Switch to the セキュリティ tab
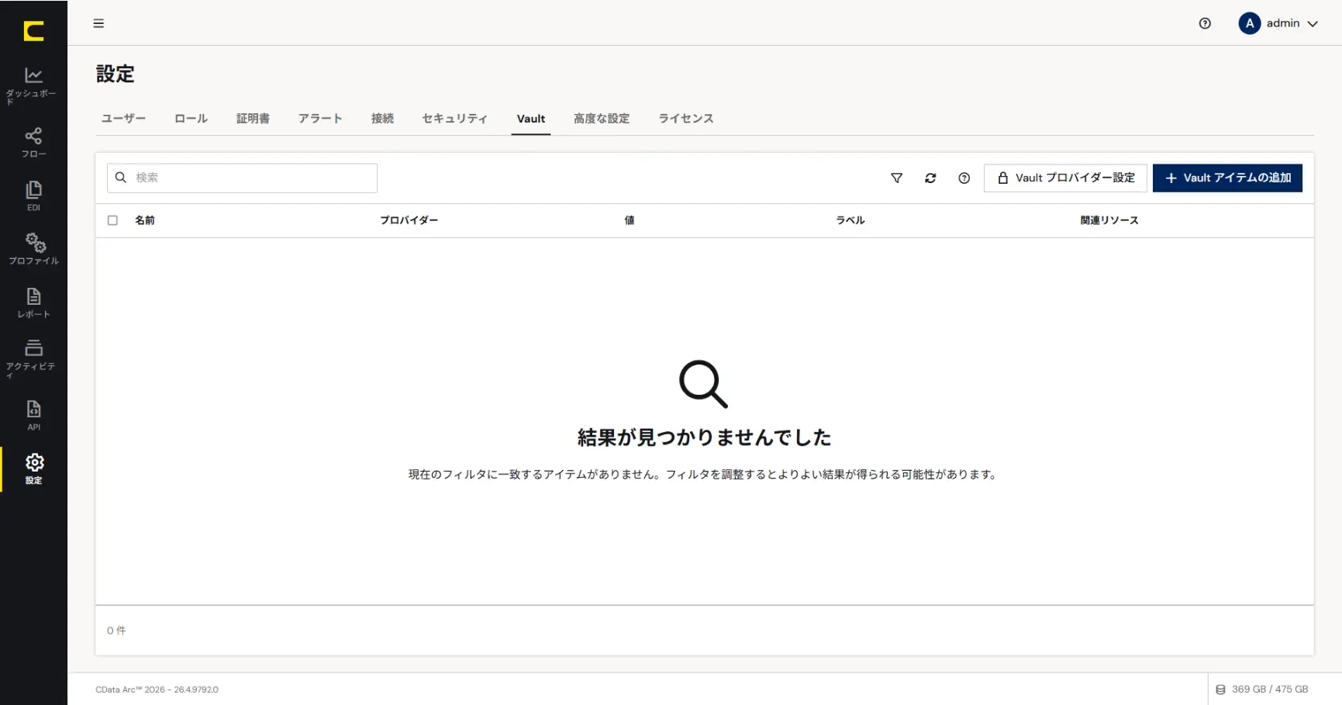 [454, 119]
